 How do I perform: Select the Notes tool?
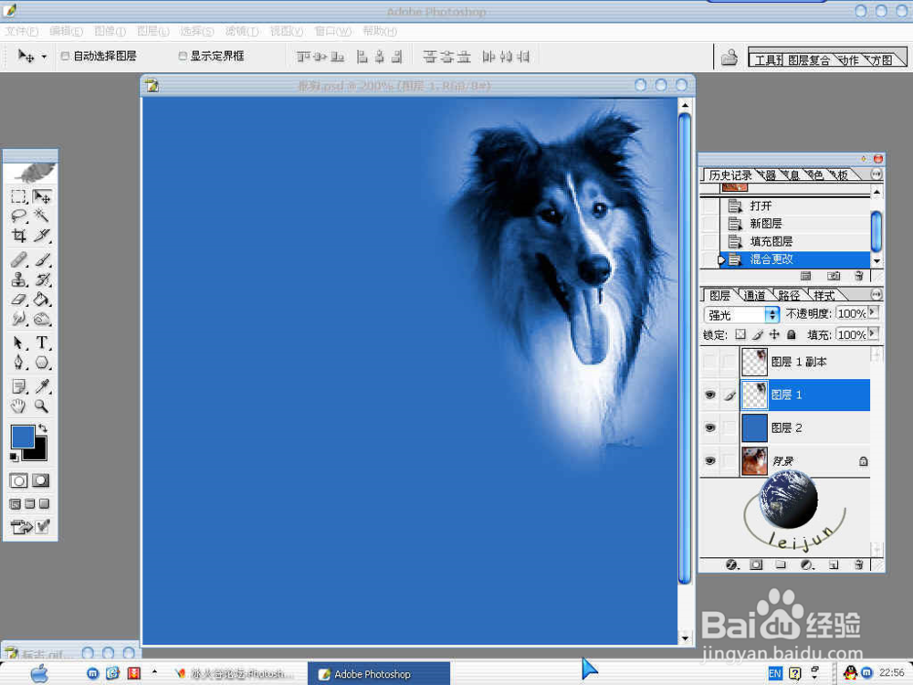pos(18,386)
